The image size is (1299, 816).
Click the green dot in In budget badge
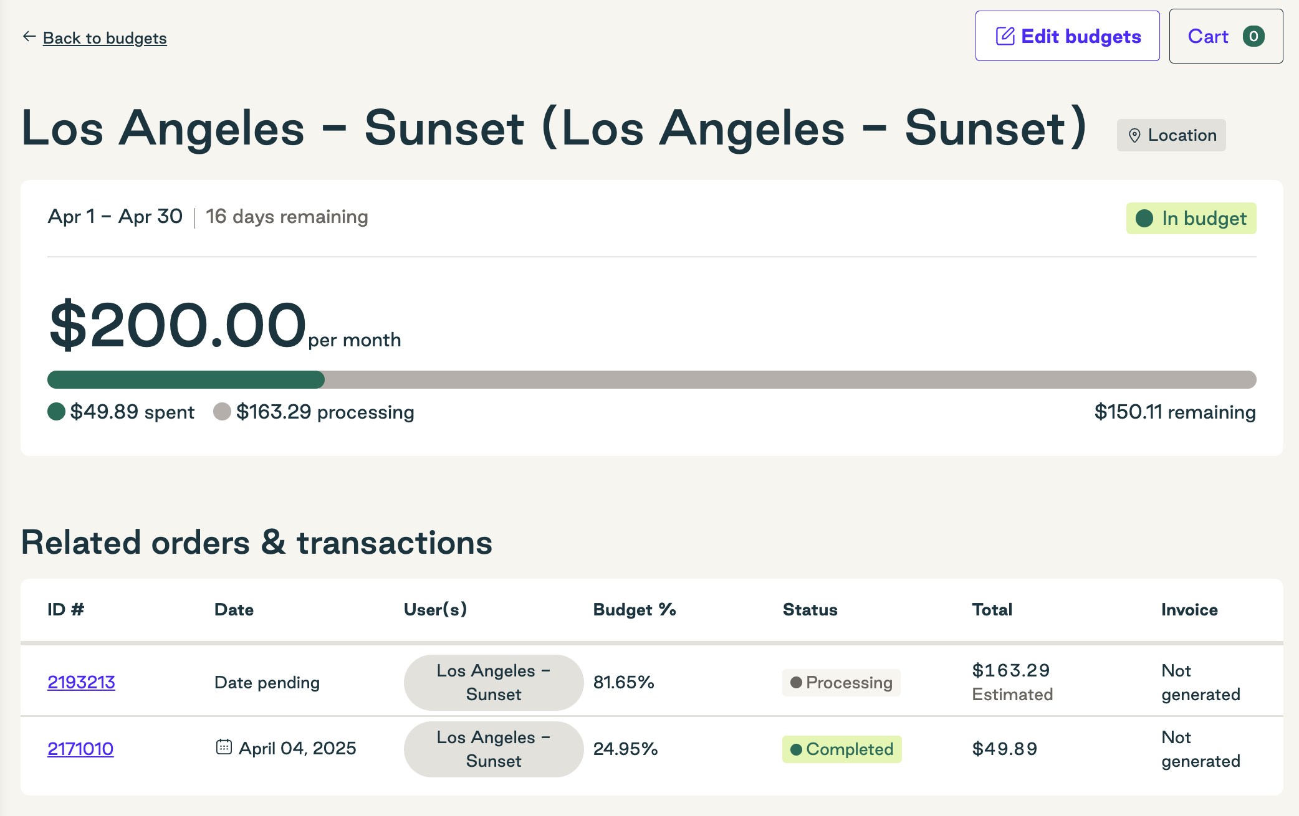[1144, 219]
